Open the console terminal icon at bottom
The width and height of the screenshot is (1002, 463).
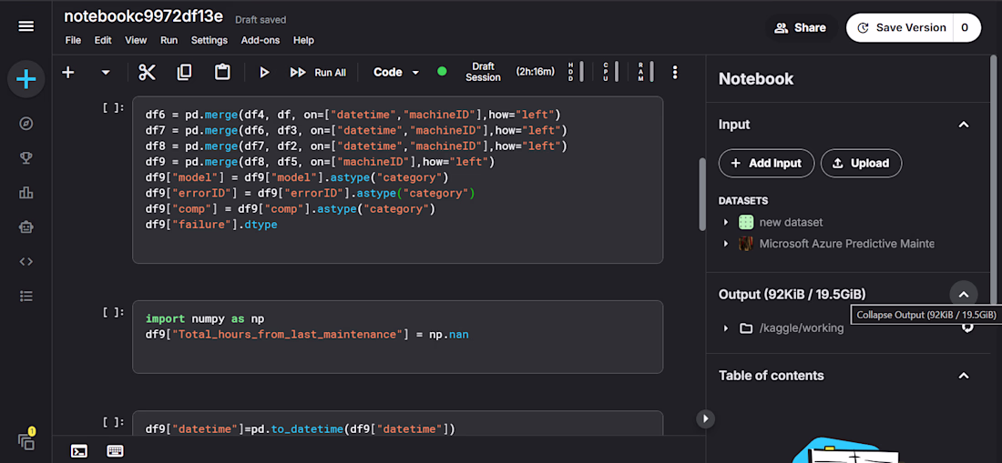click(79, 451)
